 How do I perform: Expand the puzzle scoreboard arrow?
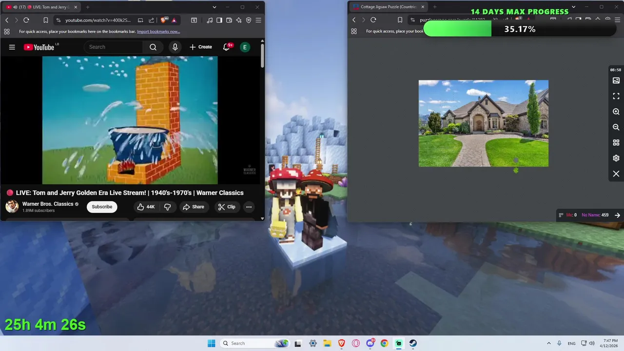[x=617, y=215]
